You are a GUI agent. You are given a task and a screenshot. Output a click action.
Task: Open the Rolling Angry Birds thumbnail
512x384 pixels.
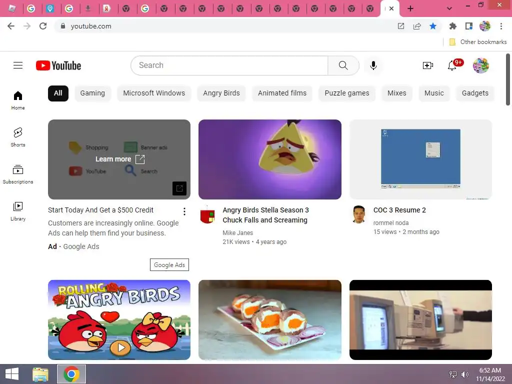click(119, 320)
